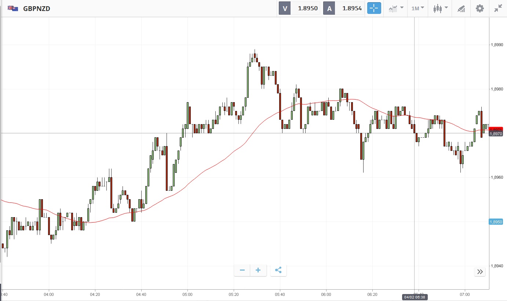Click the 04/02 06:38 time marker label
Screen dimensions: 507x301
(414, 297)
